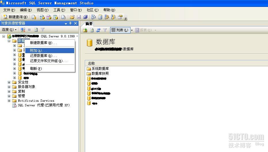Click the Up folder icon in summary toolbar
This screenshot has width=268, height=152.
[x=85, y=30]
